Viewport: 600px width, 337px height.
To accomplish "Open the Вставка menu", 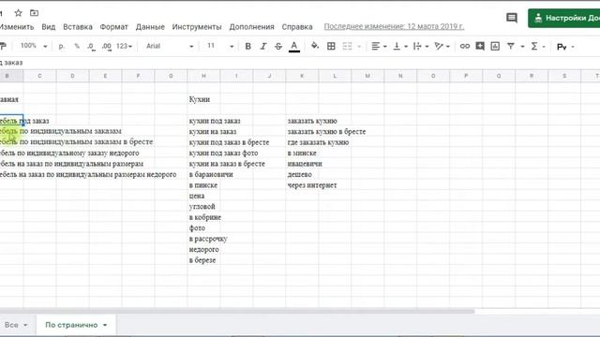I will pos(78,27).
